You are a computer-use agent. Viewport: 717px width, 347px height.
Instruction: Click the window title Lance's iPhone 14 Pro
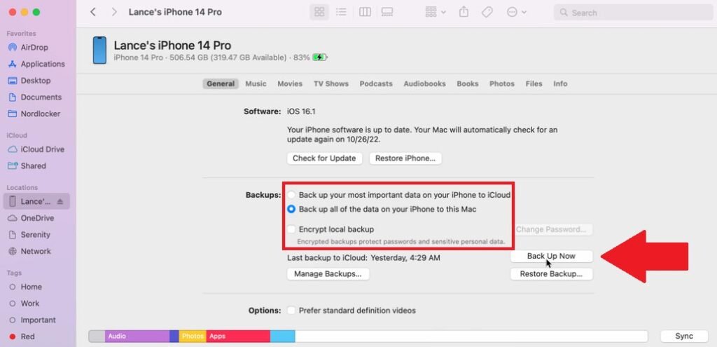point(175,12)
